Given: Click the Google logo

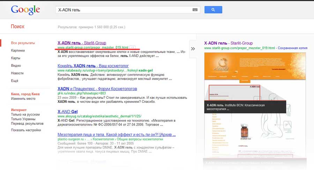Looking at the screenshot, I should click(x=25, y=10).
